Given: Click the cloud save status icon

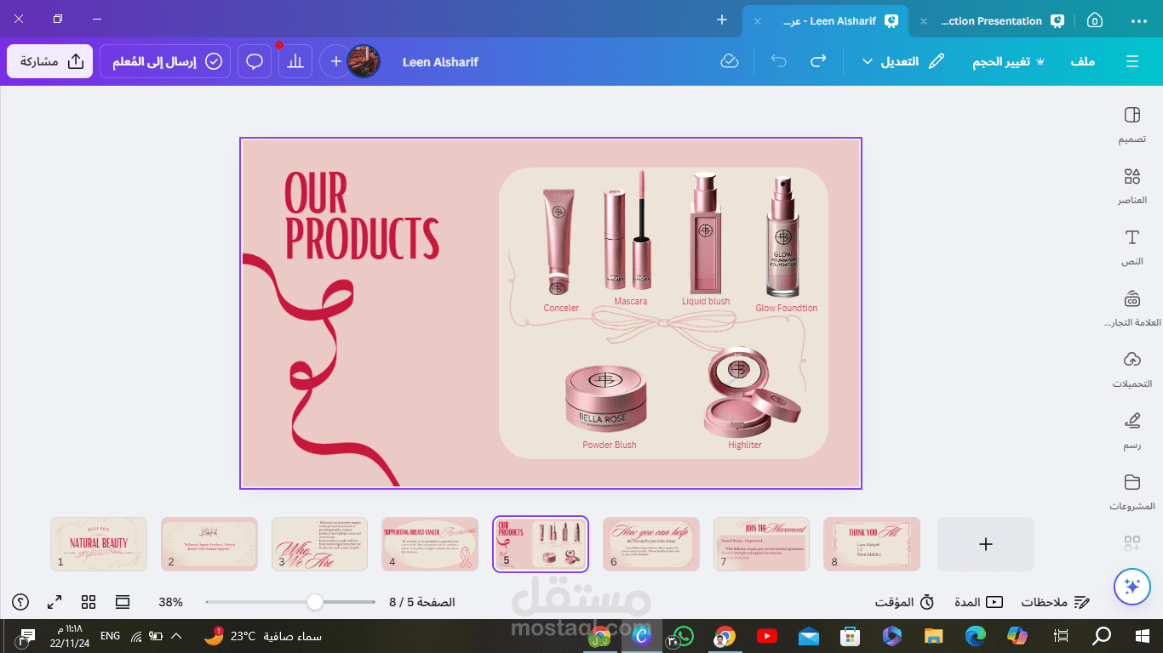Looking at the screenshot, I should pos(729,61).
